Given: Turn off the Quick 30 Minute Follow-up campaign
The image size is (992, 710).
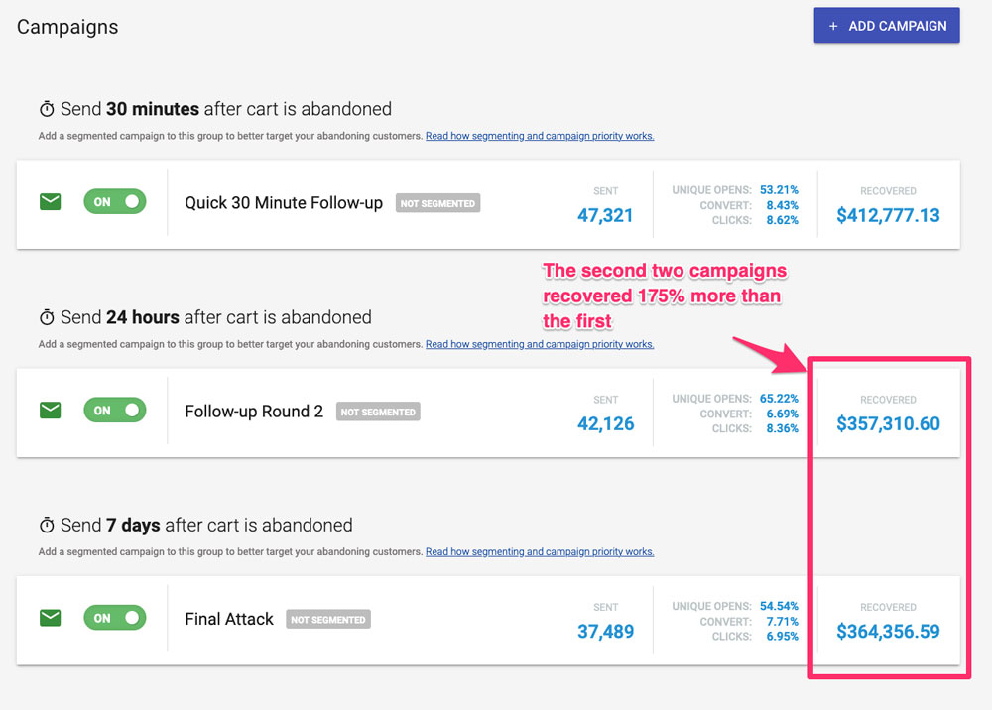Looking at the screenshot, I should tap(114, 201).
